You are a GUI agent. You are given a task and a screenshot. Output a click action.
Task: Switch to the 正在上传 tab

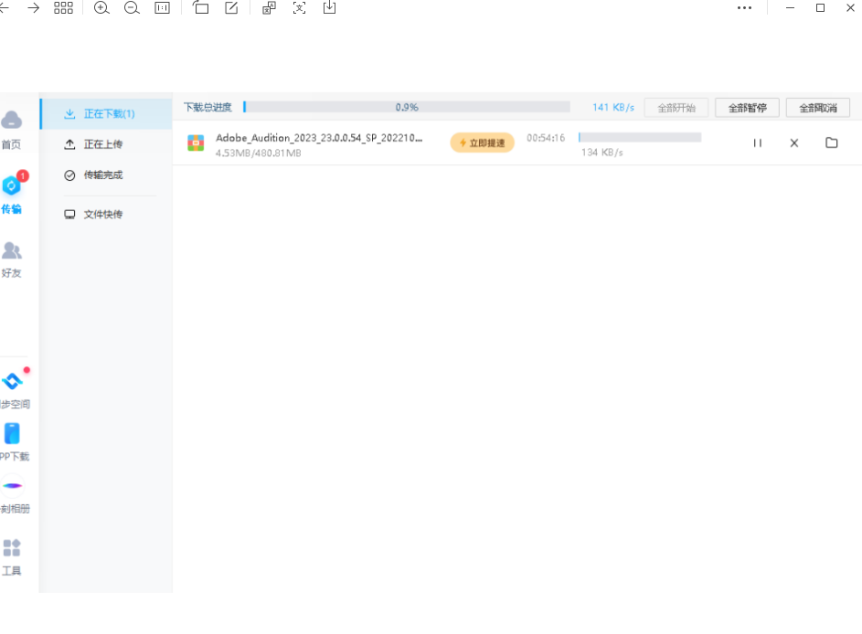click(102, 144)
